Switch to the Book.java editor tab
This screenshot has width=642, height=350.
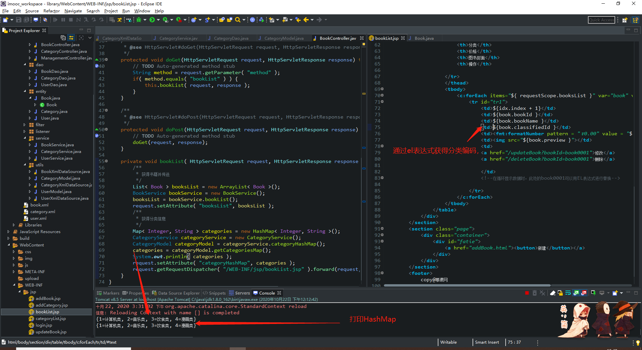pyautogui.click(x=424, y=38)
